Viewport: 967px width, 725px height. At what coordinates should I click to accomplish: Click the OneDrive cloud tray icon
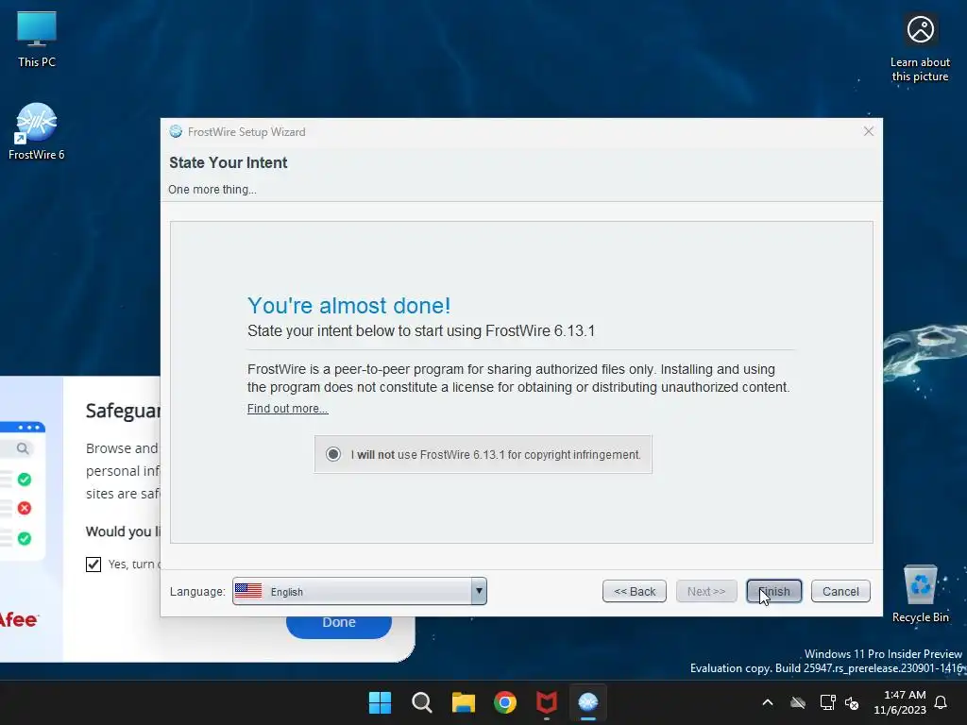(x=798, y=702)
